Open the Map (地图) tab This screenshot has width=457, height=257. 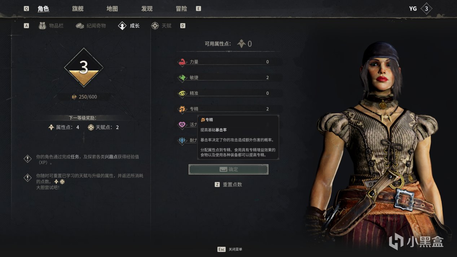click(x=112, y=9)
